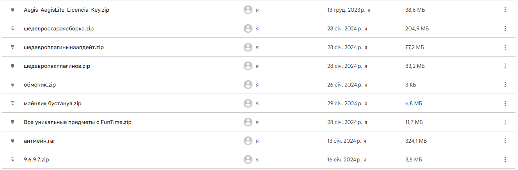Open options for антмейн.rar row
This screenshot has height=170, width=518.
[505, 141]
